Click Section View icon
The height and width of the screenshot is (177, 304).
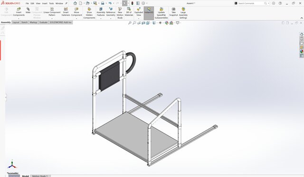point(143,23)
